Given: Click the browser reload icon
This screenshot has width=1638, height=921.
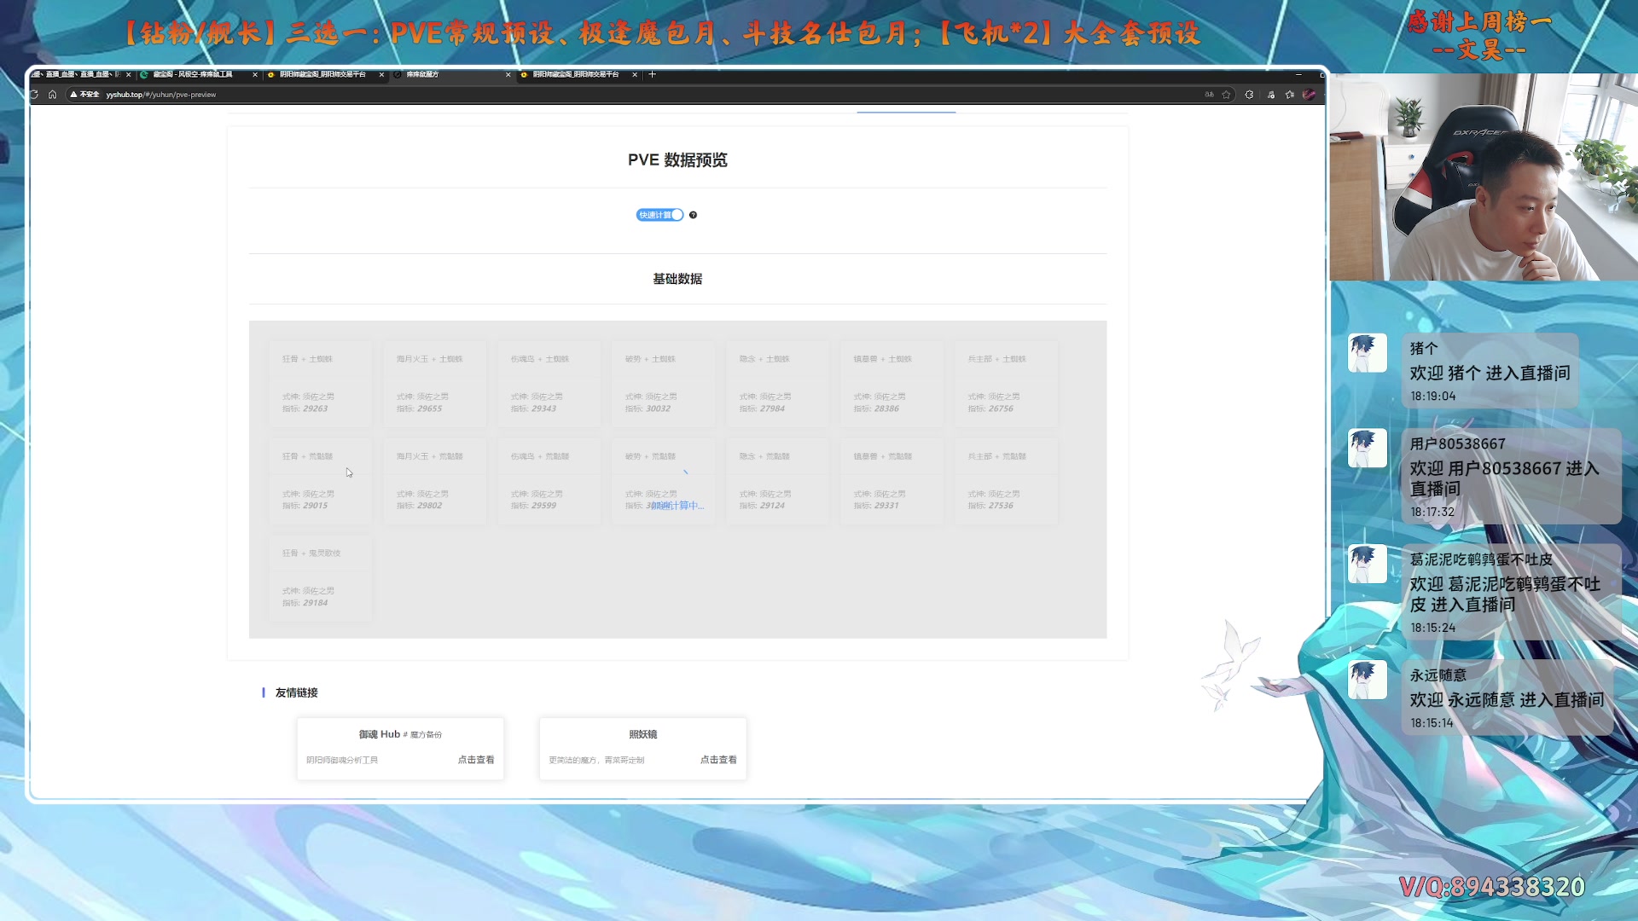Looking at the screenshot, I should pyautogui.click(x=34, y=95).
